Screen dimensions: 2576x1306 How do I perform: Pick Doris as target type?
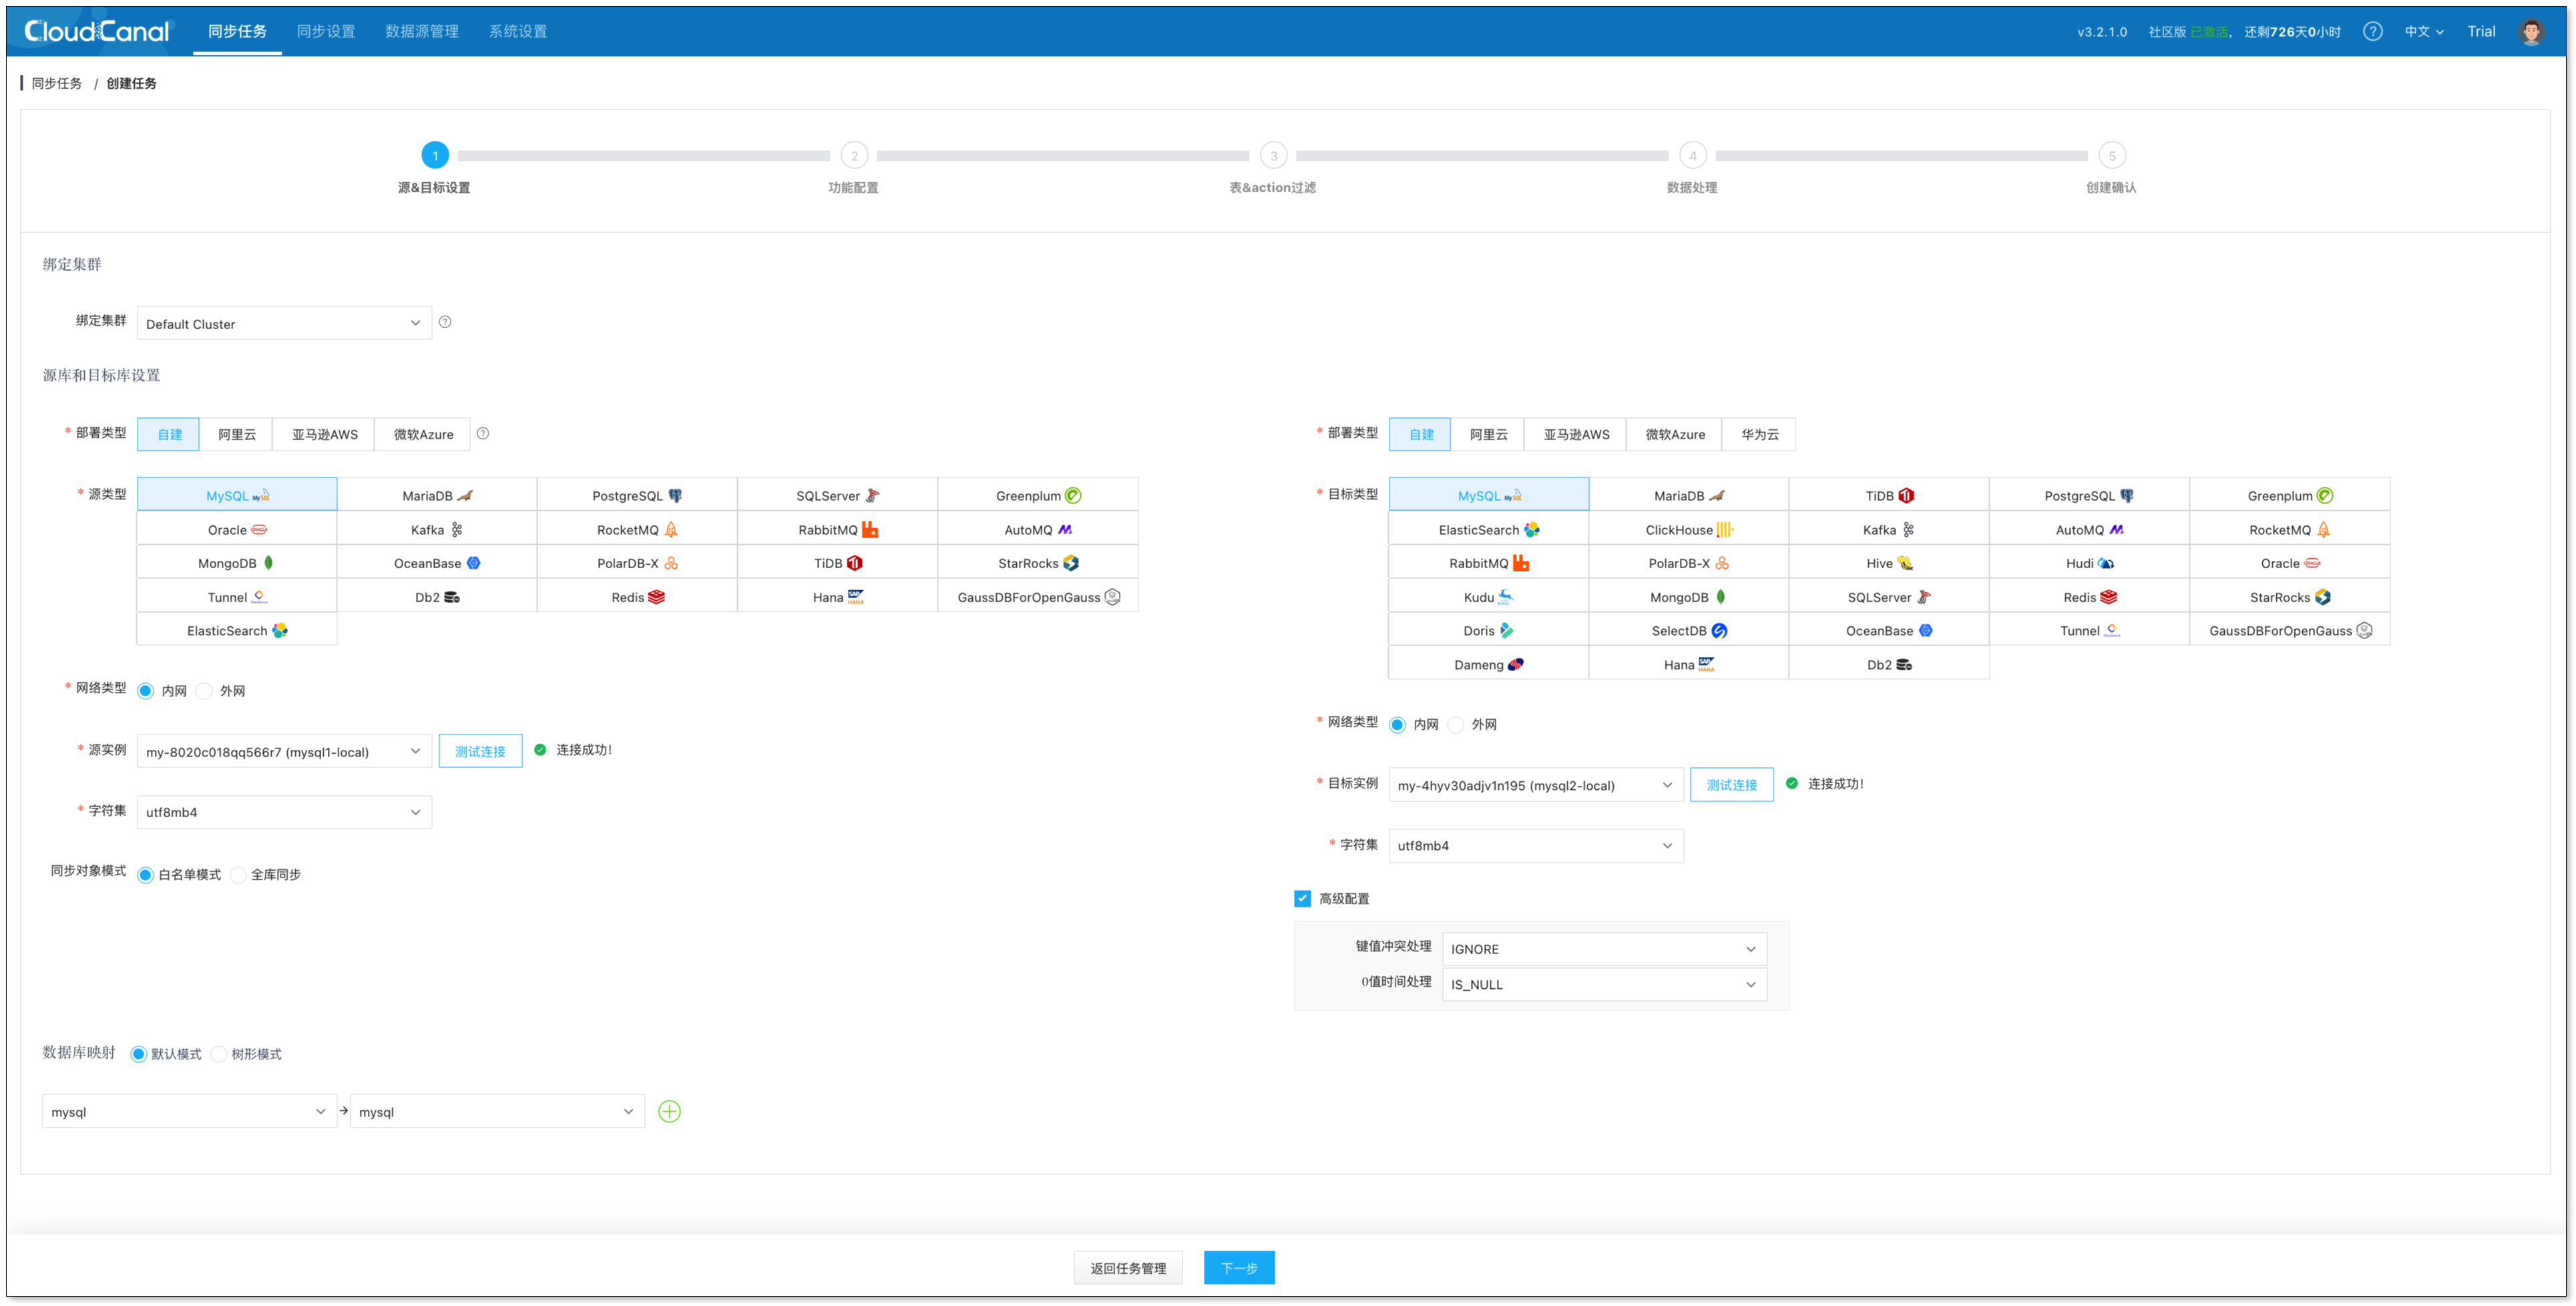1487,630
